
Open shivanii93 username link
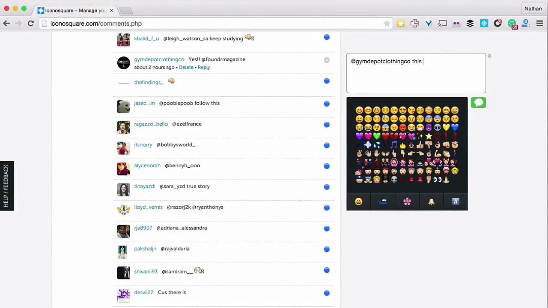(x=146, y=272)
